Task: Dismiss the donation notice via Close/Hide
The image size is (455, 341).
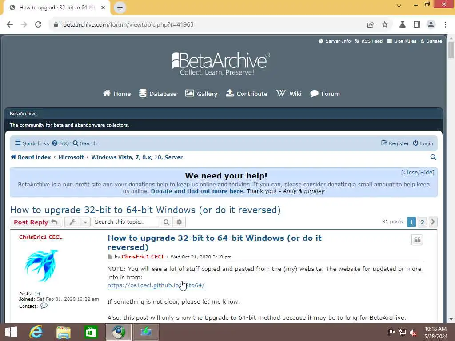Action: point(418,173)
